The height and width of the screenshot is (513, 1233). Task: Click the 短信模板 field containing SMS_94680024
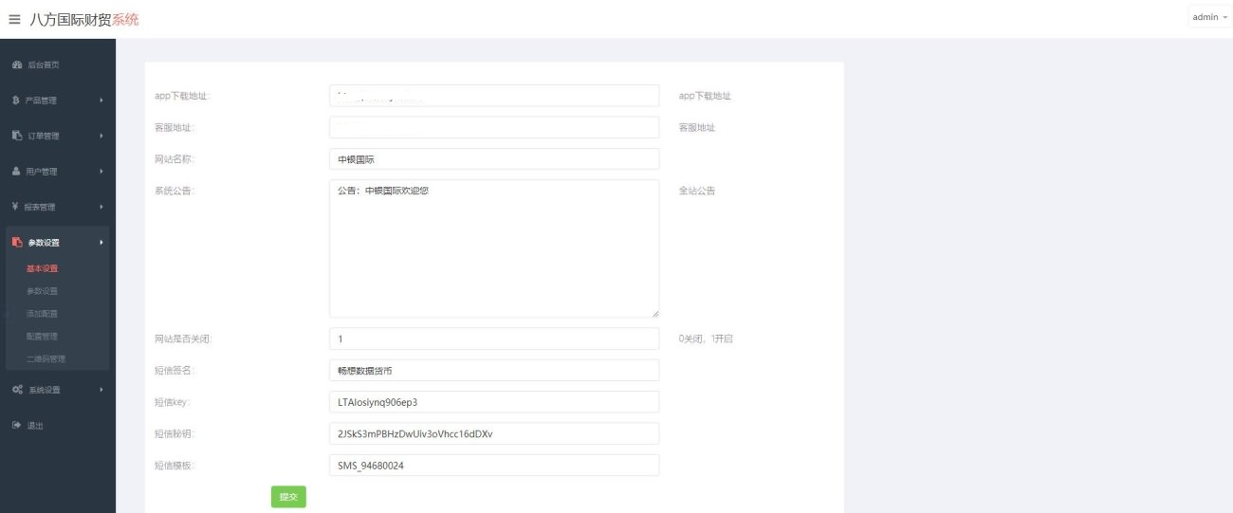[x=493, y=466]
